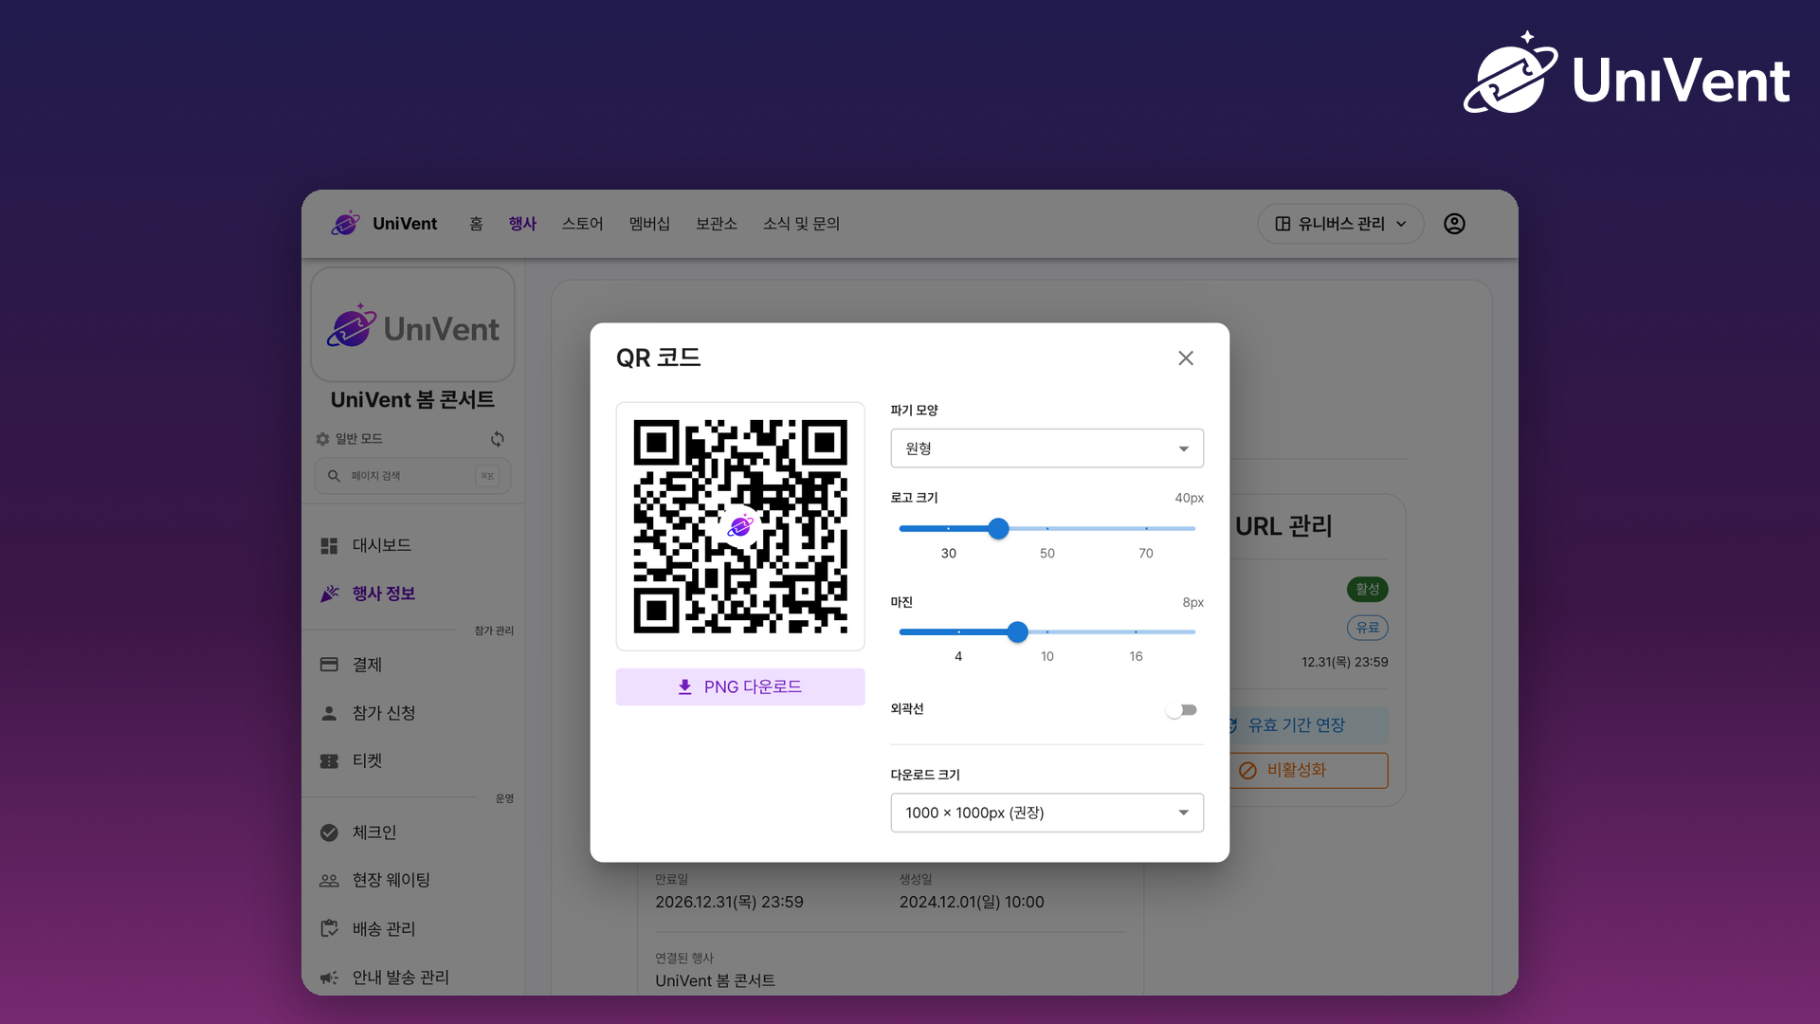This screenshot has height=1024, width=1820.
Task: Click the UniVent 봄 콘서트 sidebar title
Action: click(412, 400)
